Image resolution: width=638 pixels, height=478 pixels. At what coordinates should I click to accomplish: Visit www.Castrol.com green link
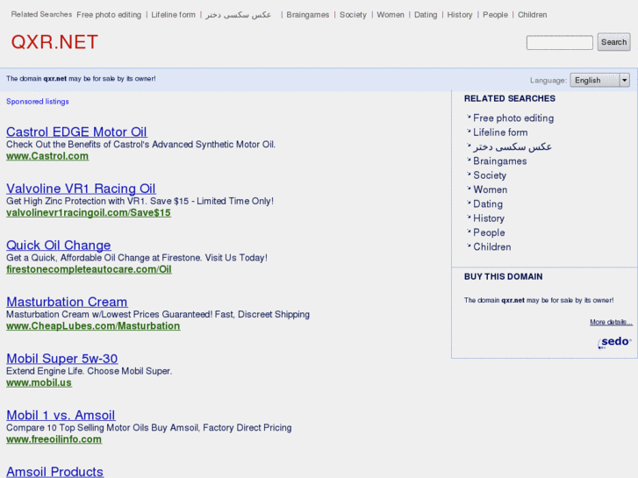[x=47, y=156]
